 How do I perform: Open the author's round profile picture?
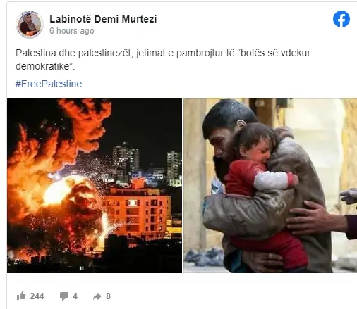(30, 25)
